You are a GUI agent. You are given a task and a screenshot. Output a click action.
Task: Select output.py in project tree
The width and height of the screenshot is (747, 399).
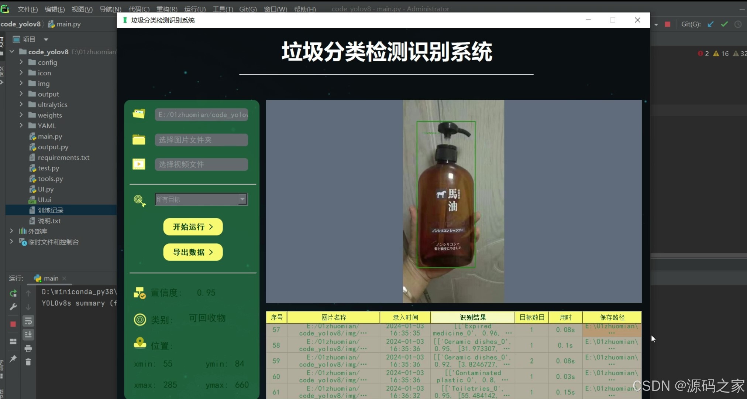click(53, 147)
